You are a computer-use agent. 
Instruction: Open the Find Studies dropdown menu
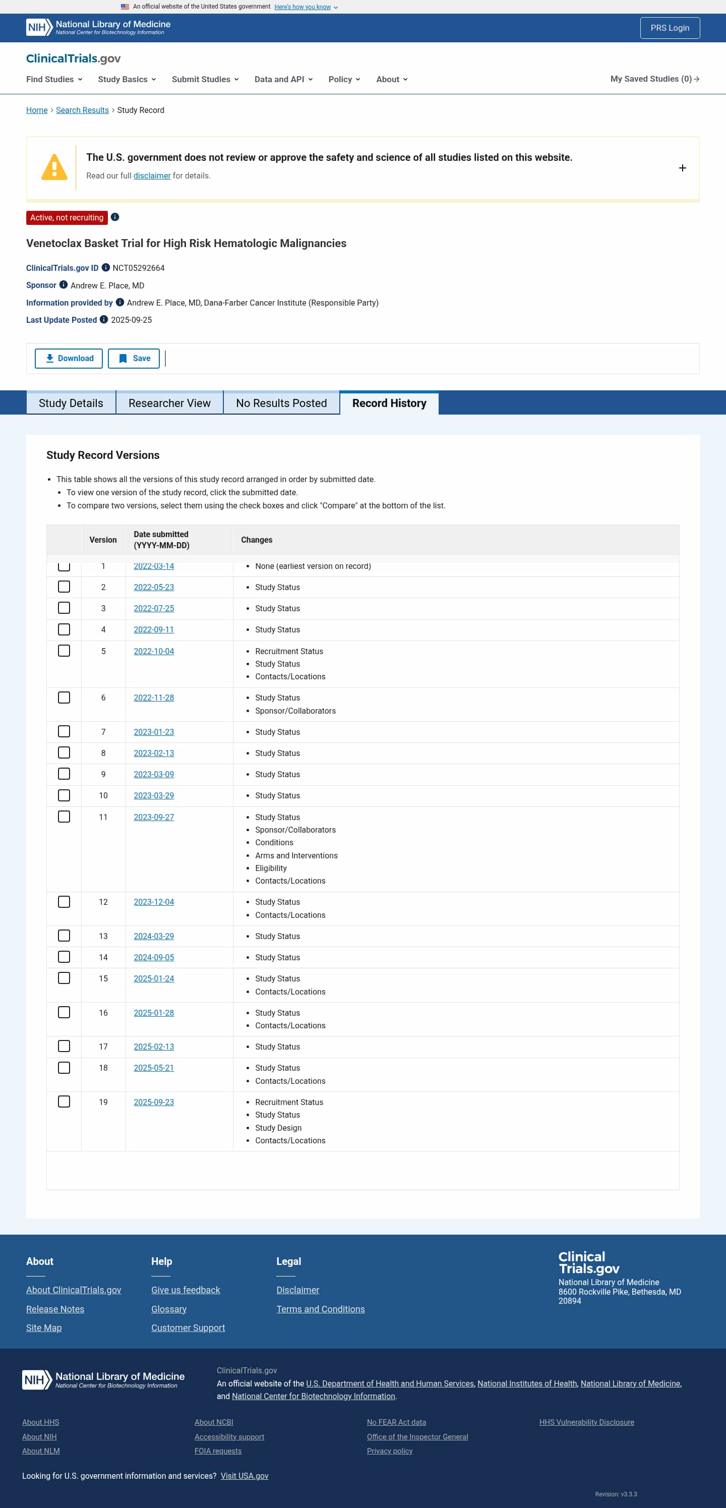54,79
